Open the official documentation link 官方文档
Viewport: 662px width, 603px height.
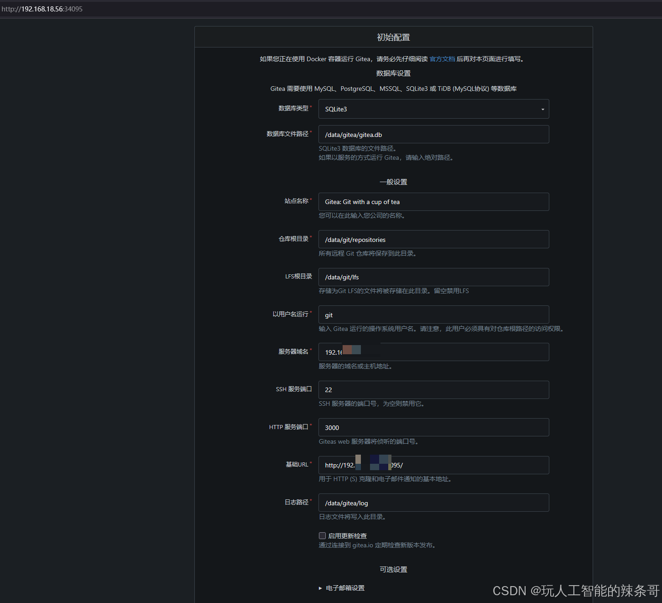[442, 59]
